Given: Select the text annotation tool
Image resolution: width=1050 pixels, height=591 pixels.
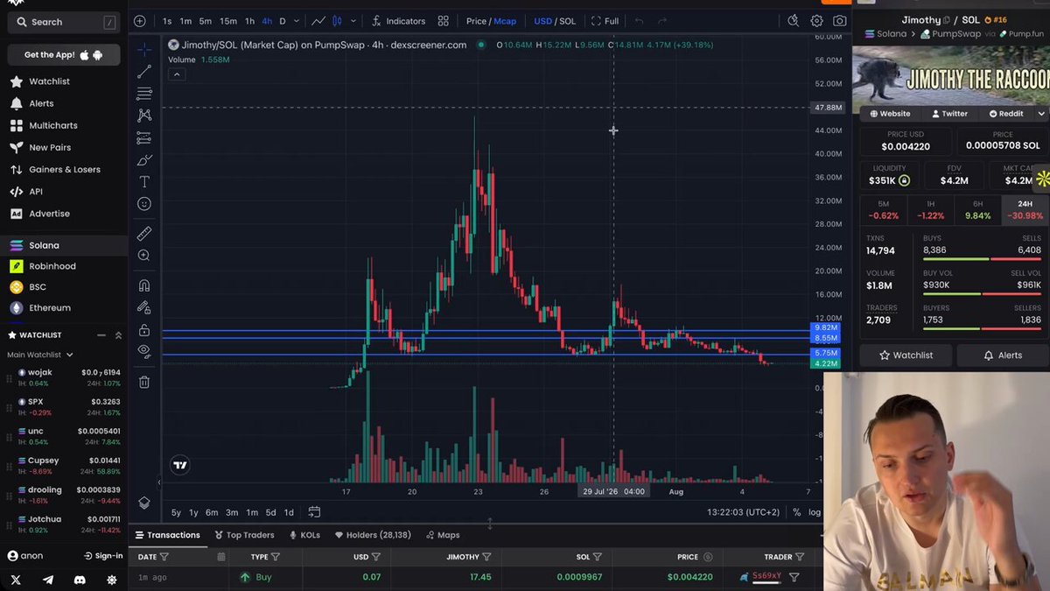Looking at the screenshot, I should pyautogui.click(x=144, y=182).
